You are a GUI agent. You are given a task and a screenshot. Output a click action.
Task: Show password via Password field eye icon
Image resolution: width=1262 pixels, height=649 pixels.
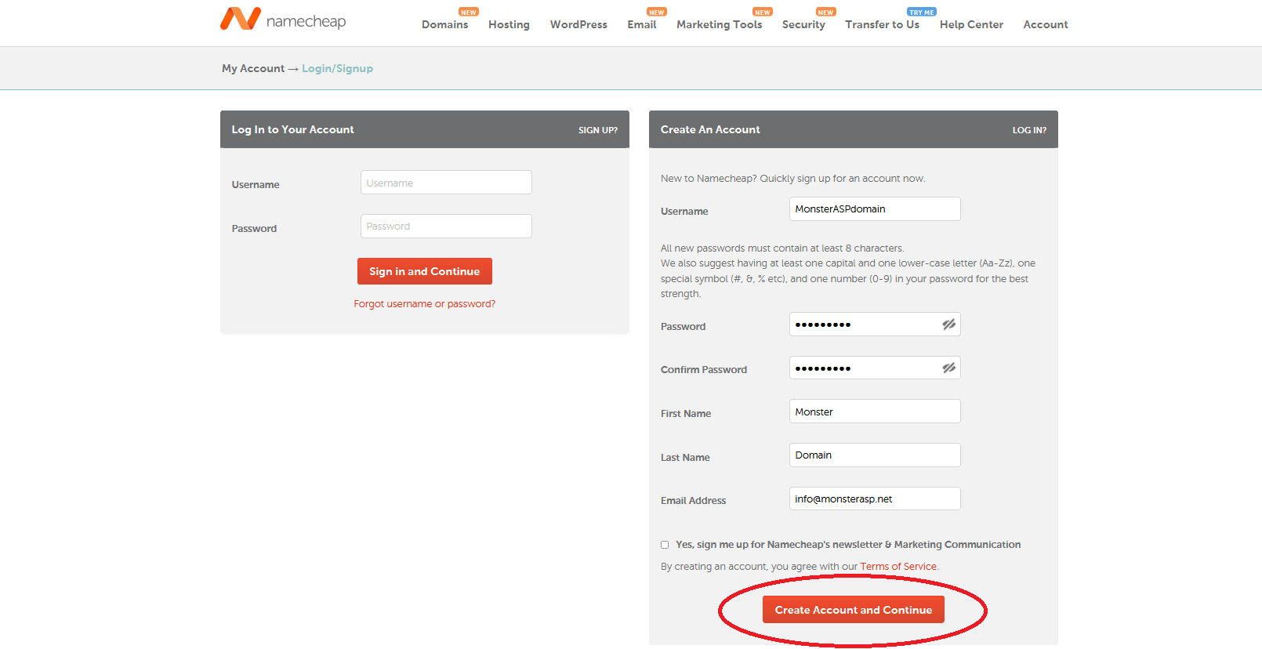point(948,324)
